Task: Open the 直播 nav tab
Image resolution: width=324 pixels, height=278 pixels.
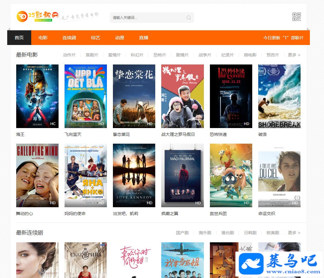Action: coord(144,37)
